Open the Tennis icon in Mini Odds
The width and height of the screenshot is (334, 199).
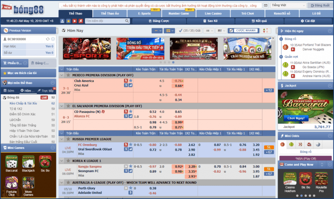291,144
